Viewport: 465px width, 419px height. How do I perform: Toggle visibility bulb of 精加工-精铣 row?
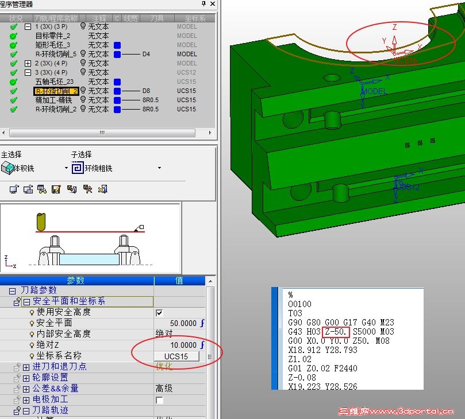(x=83, y=99)
